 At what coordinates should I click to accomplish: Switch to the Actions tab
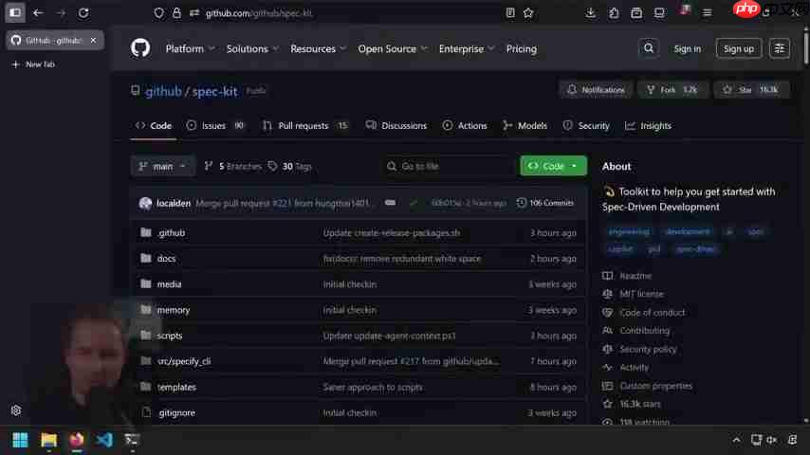tap(465, 125)
